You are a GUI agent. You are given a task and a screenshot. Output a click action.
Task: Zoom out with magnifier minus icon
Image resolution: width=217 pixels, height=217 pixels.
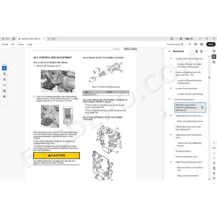[x=214, y=178]
